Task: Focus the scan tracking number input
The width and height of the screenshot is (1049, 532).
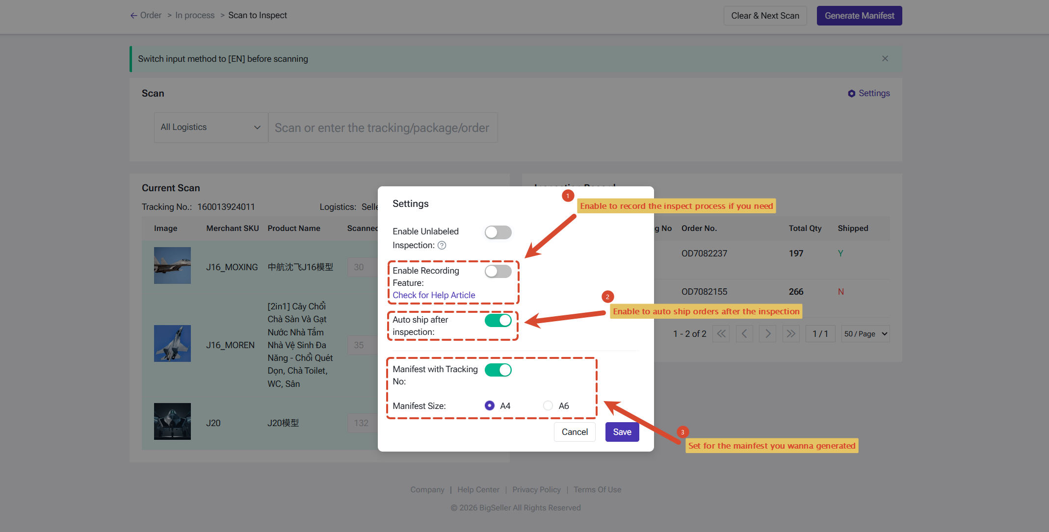Action: (383, 127)
